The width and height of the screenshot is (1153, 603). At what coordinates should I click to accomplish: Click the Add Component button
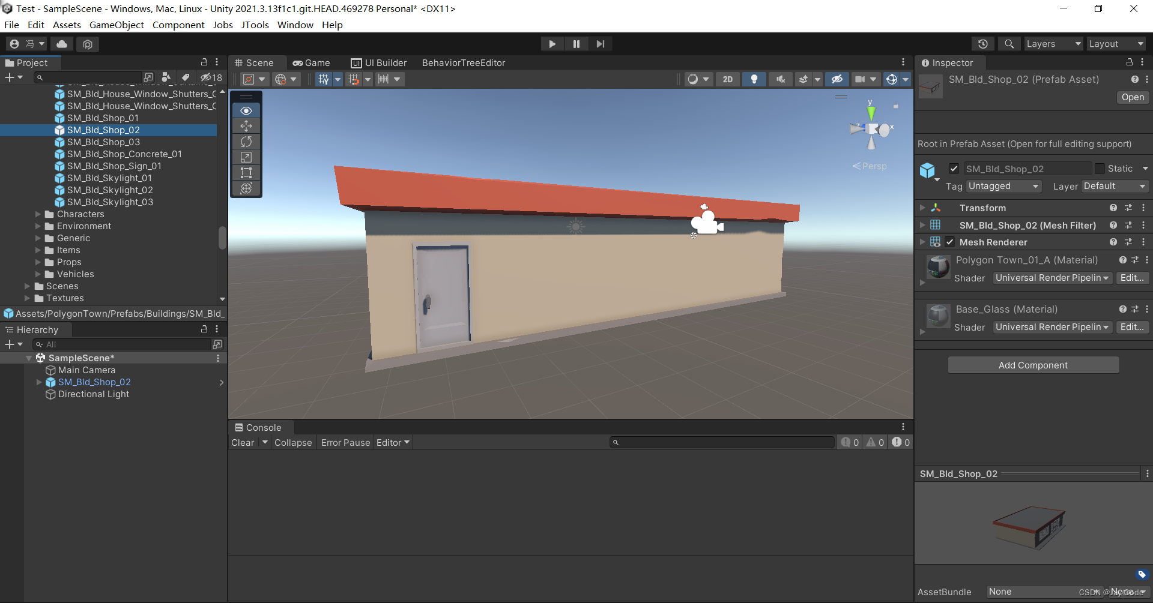click(x=1033, y=365)
